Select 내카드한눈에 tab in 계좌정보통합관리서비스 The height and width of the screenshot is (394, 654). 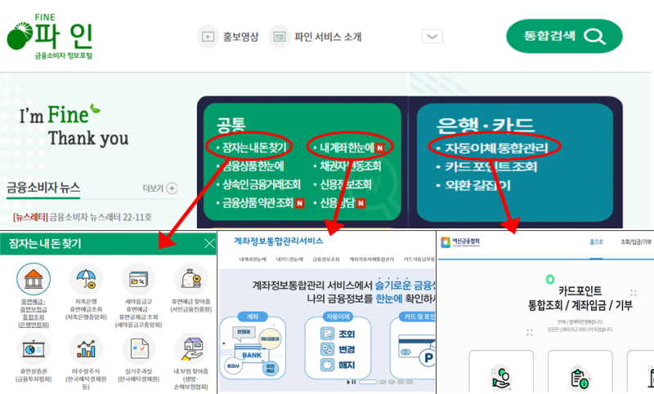coord(289,259)
